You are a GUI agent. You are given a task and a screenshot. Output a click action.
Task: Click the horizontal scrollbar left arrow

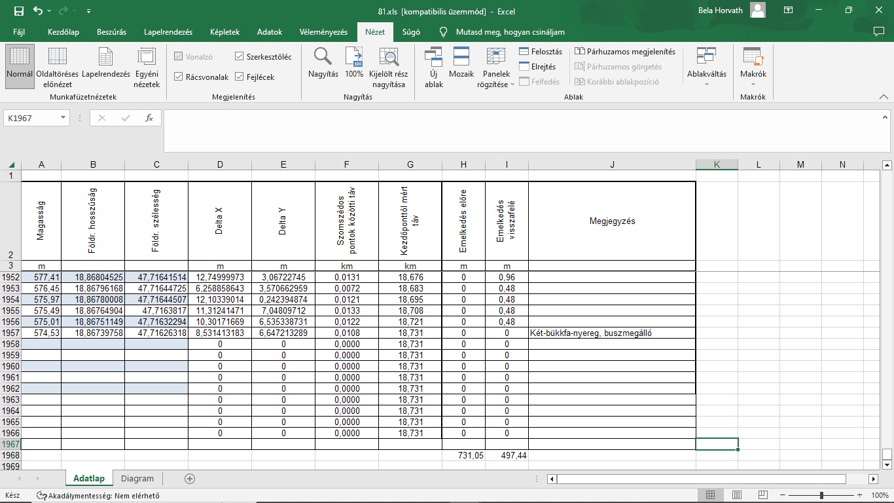tap(552, 479)
